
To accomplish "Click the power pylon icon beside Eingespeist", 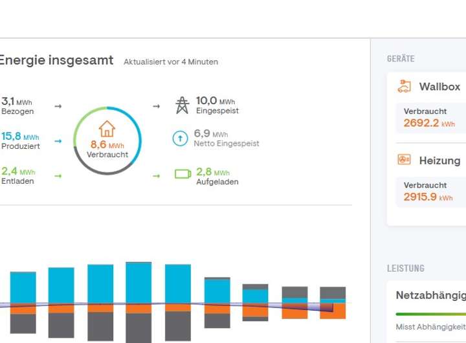I will (183, 105).
